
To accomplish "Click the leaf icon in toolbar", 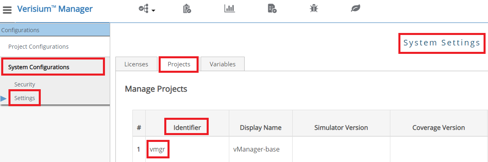I will 356,8.
